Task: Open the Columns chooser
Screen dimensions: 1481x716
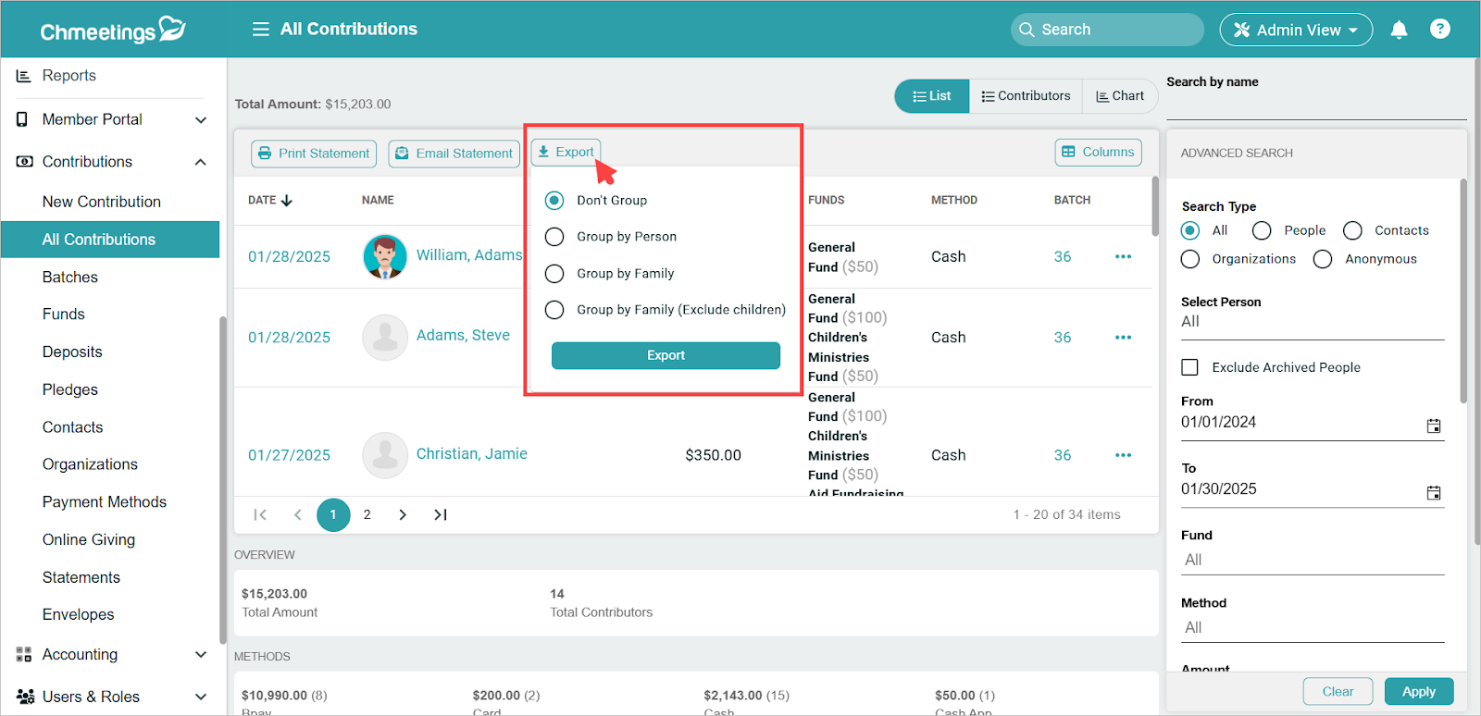Action: (1098, 152)
